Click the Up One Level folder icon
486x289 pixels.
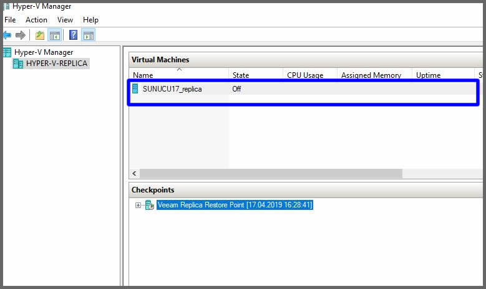tap(40, 36)
